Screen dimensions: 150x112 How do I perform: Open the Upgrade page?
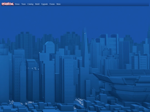(x=44, y=4)
